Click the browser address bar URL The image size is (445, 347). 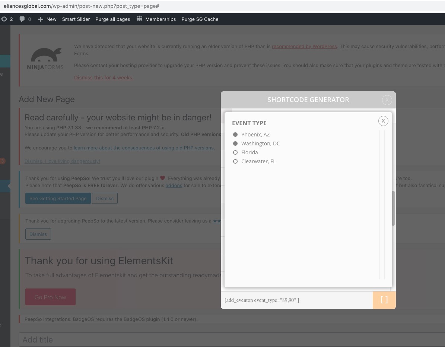click(x=81, y=6)
